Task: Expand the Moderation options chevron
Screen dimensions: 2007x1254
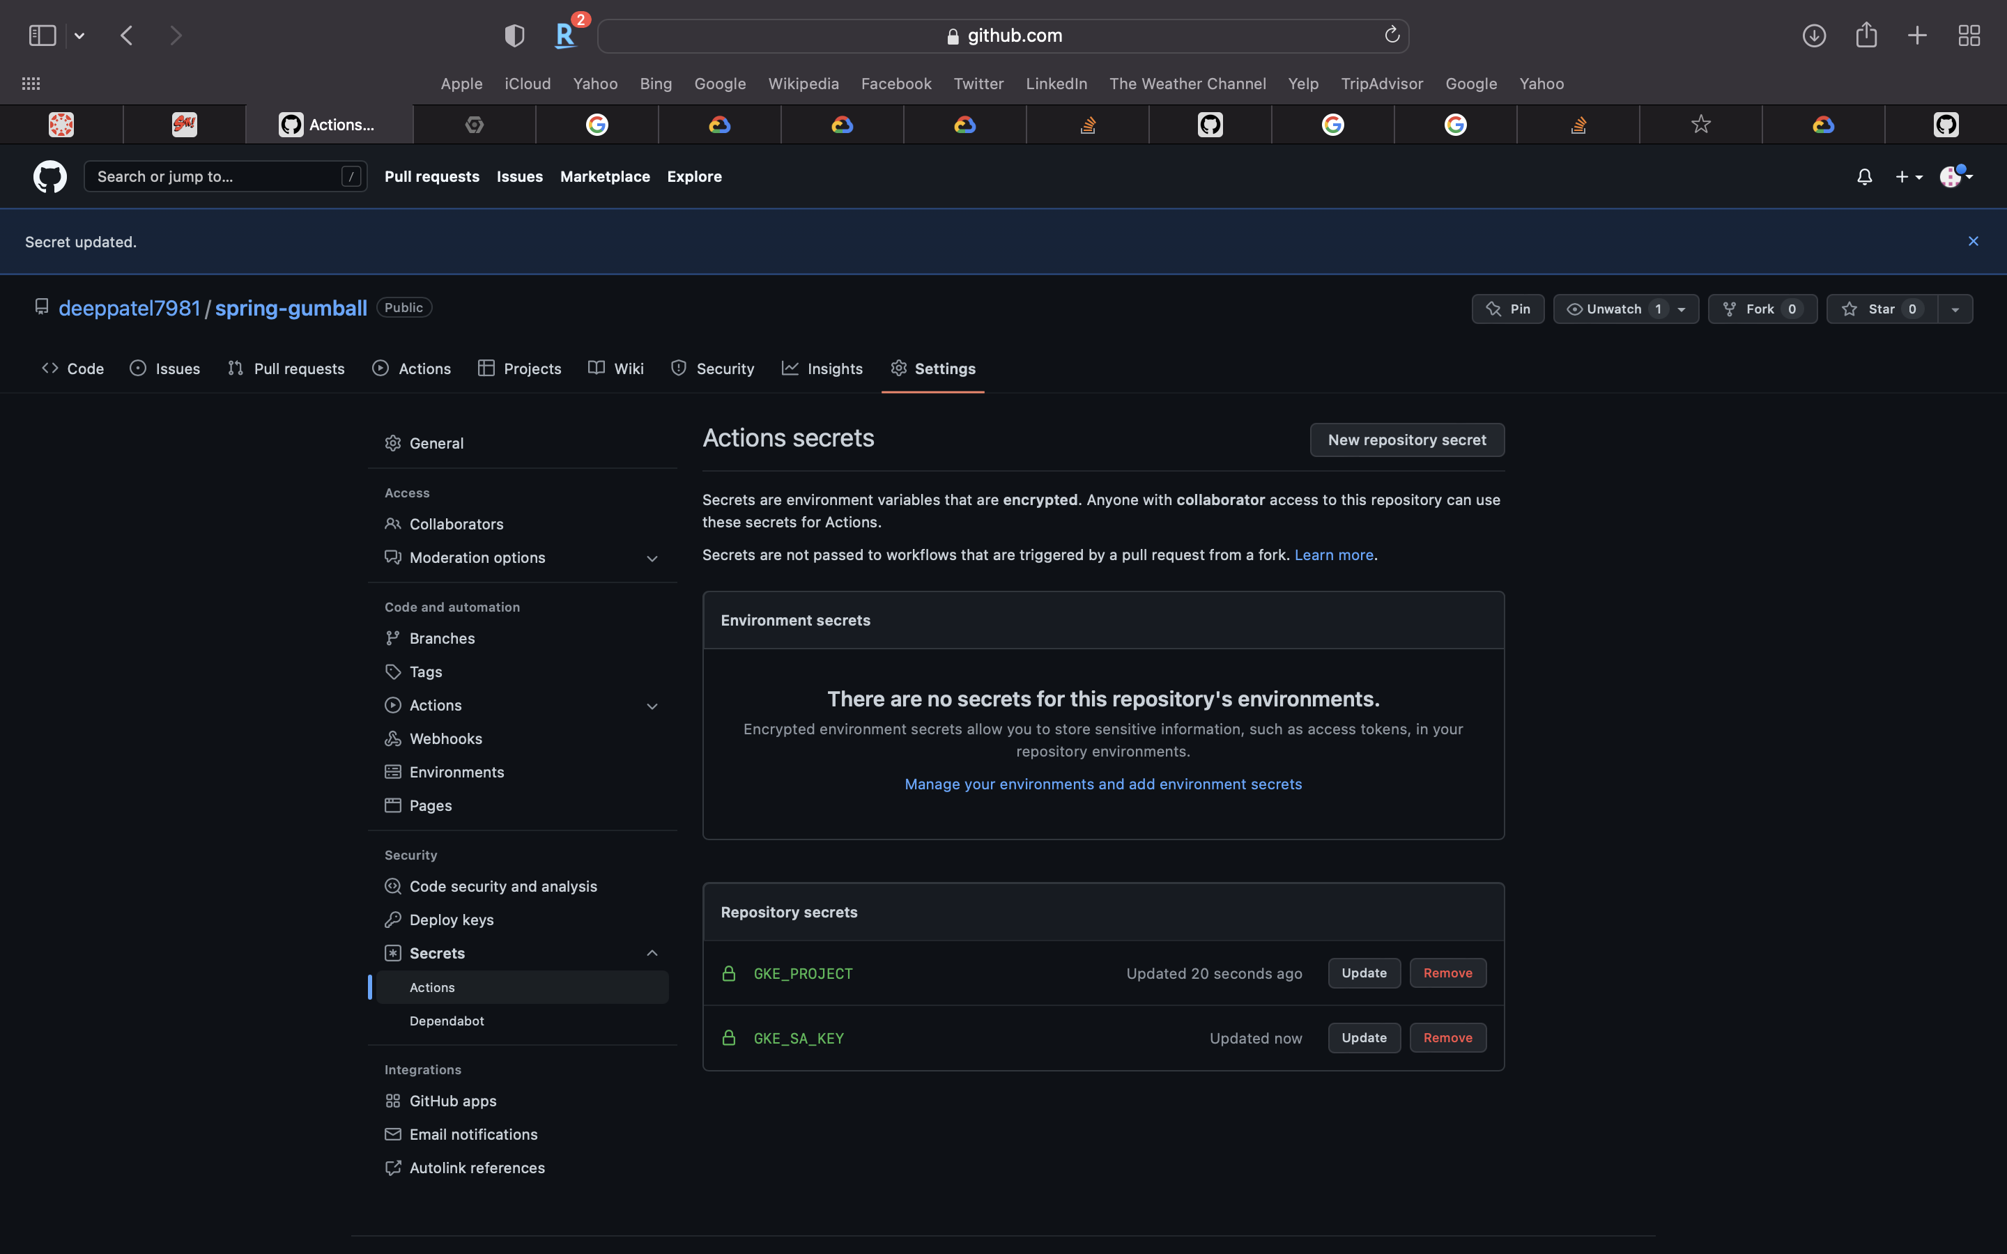Action: point(652,558)
